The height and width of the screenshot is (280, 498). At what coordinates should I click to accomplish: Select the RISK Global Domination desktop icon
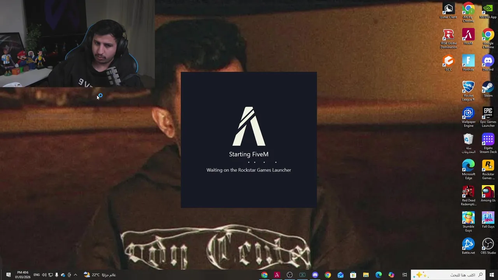(449, 39)
